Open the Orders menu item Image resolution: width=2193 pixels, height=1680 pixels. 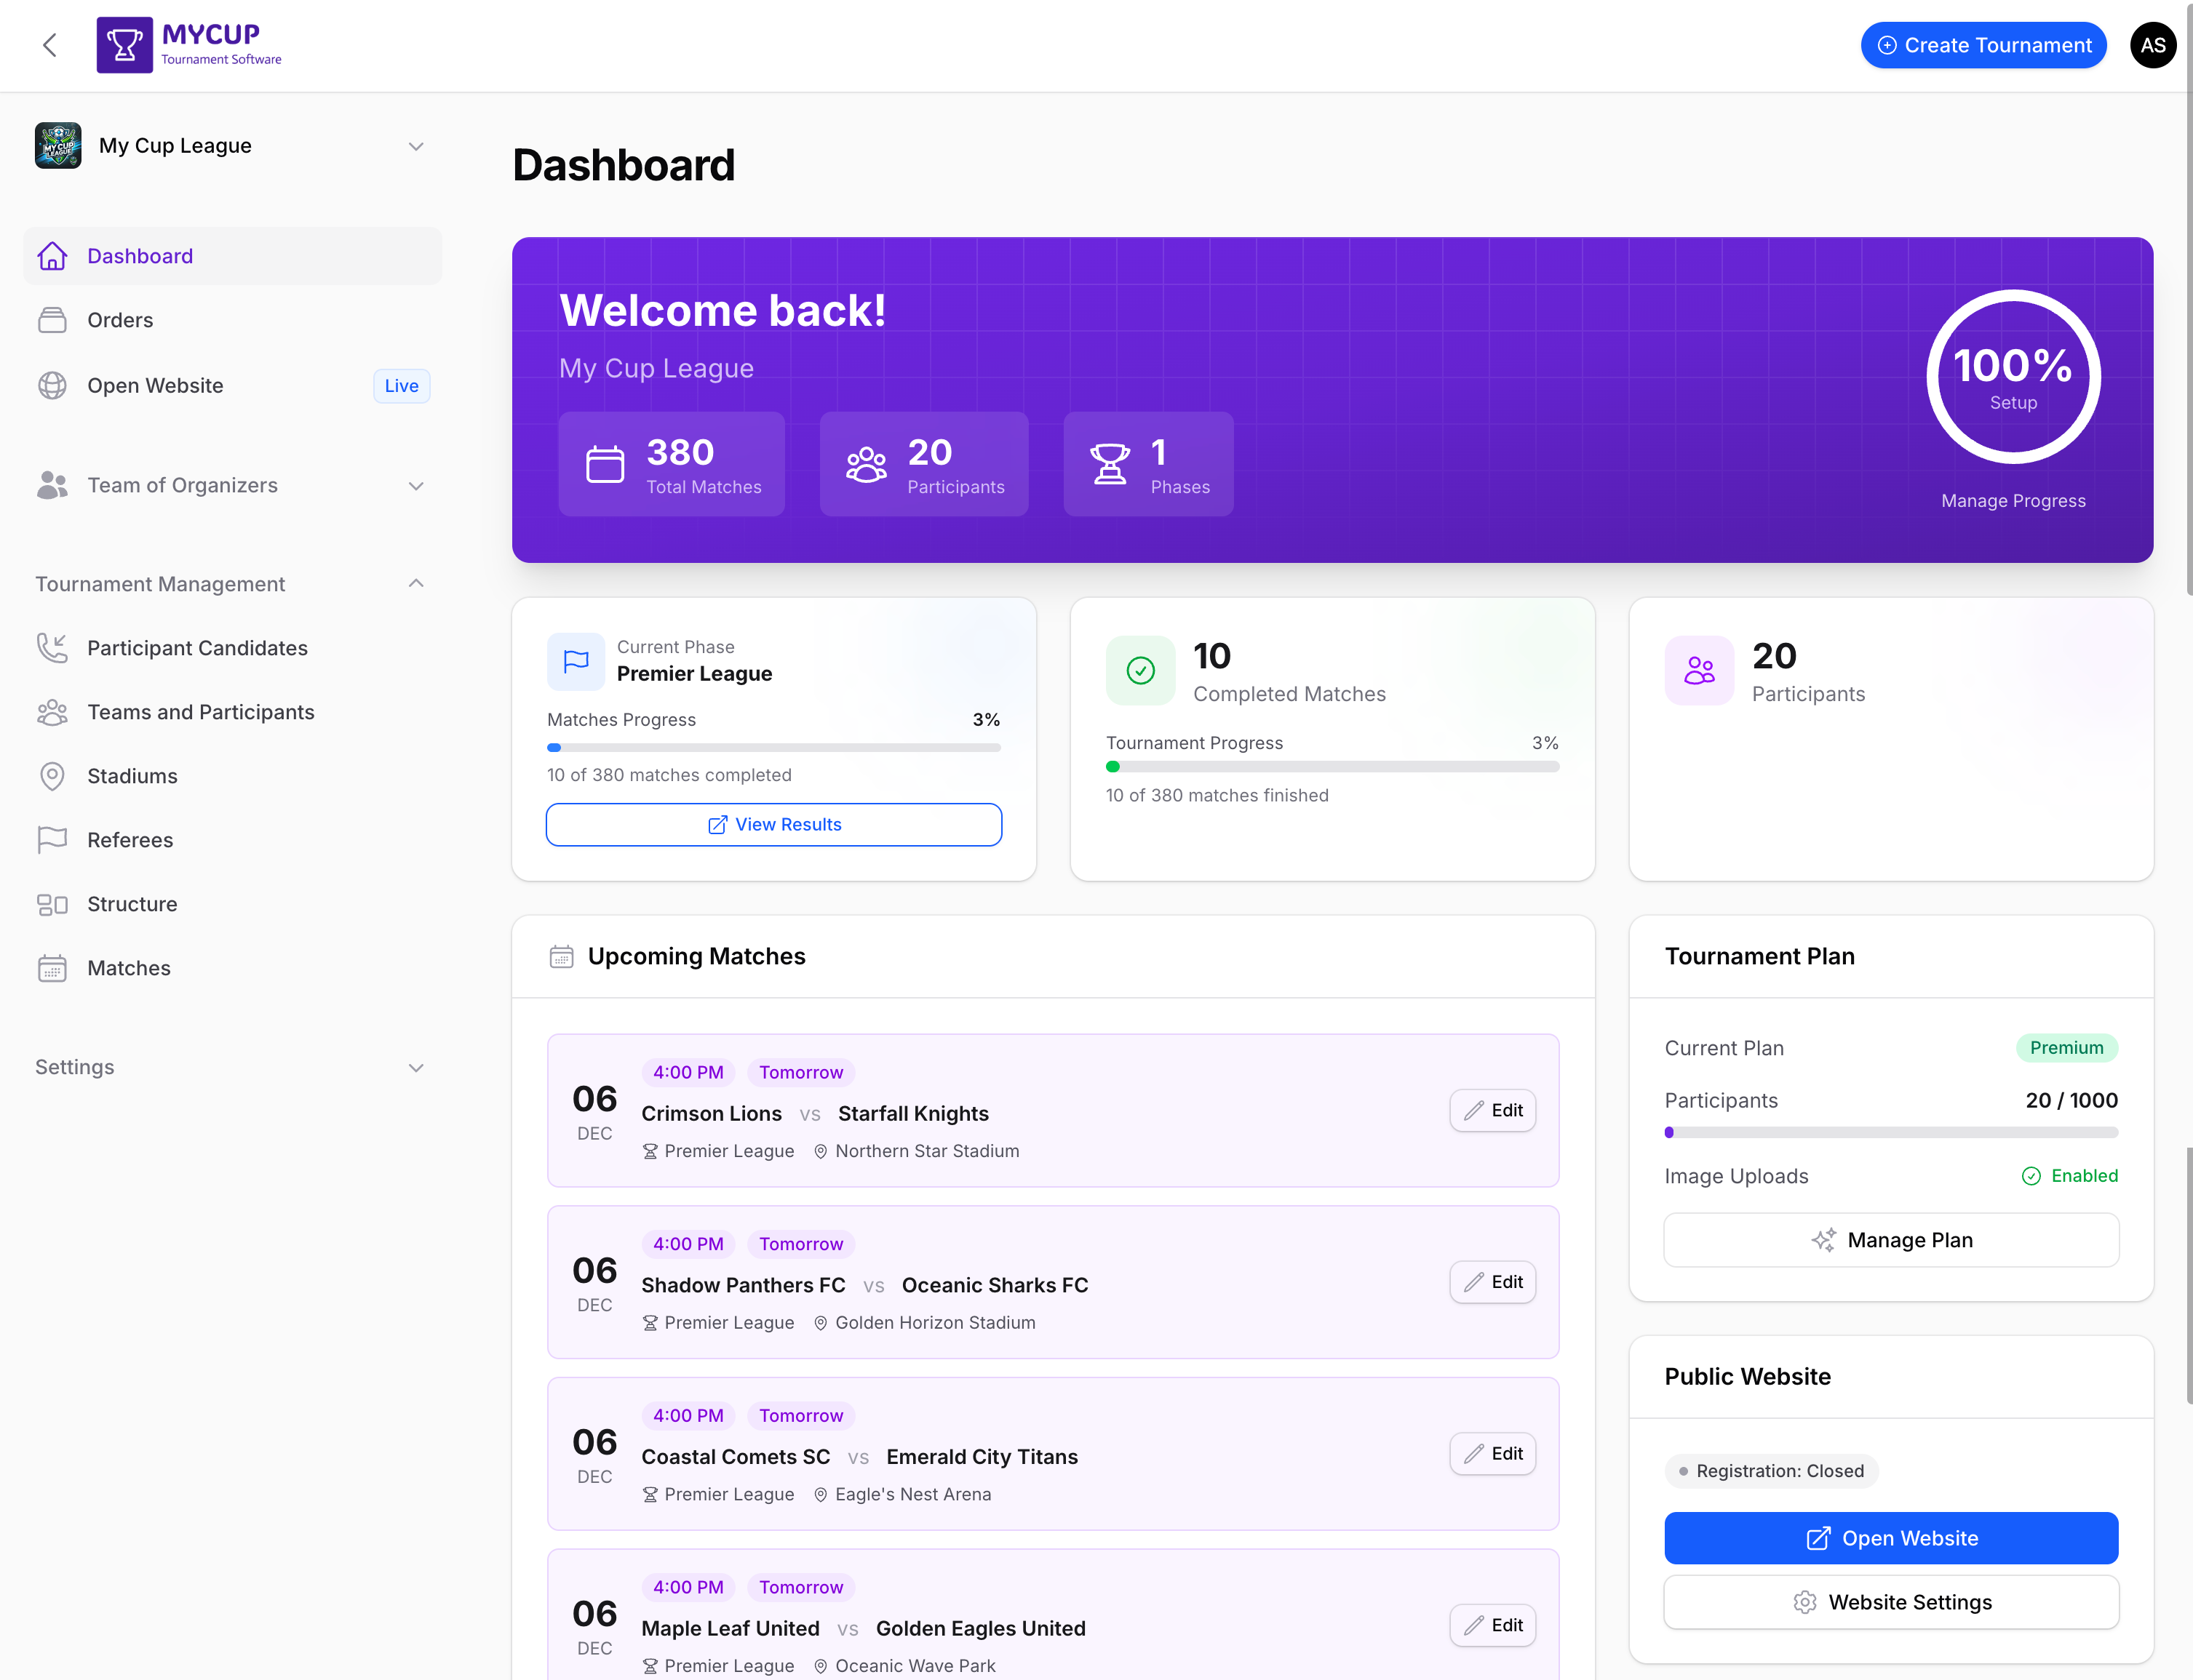120,320
